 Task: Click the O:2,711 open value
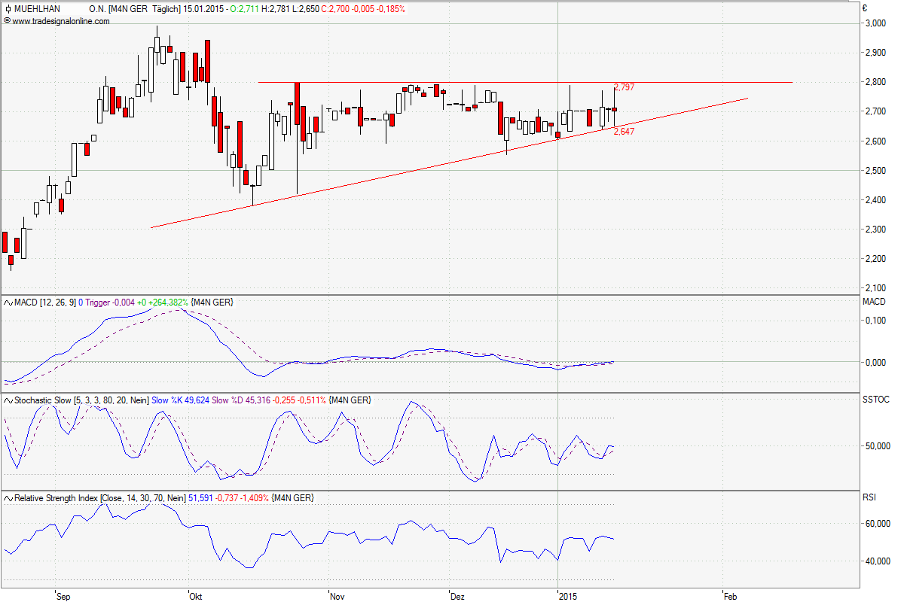click(x=243, y=9)
